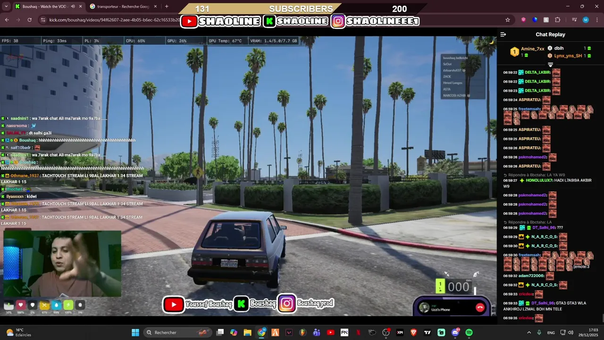
Task: Open TradingView from the taskbar
Action: [x=428, y=332]
